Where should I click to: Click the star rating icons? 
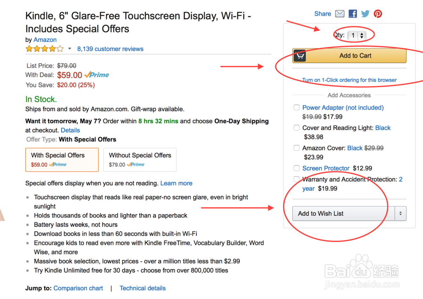[x=44, y=49]
